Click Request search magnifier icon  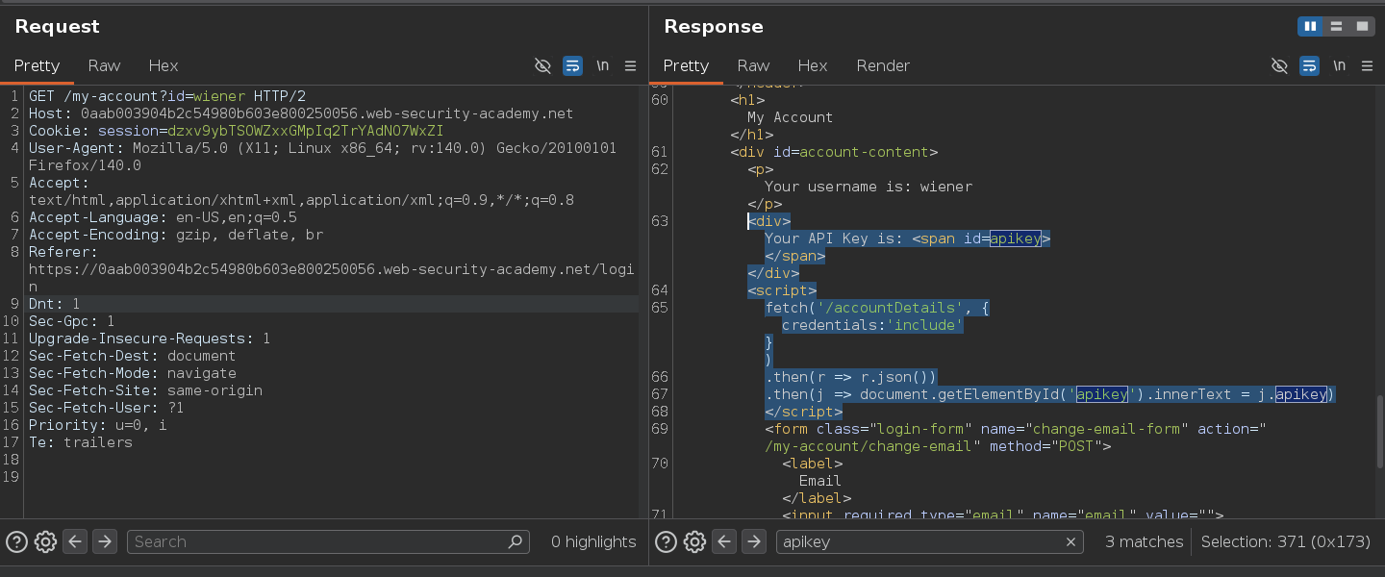pyautogui.click(x=516, y=541)
